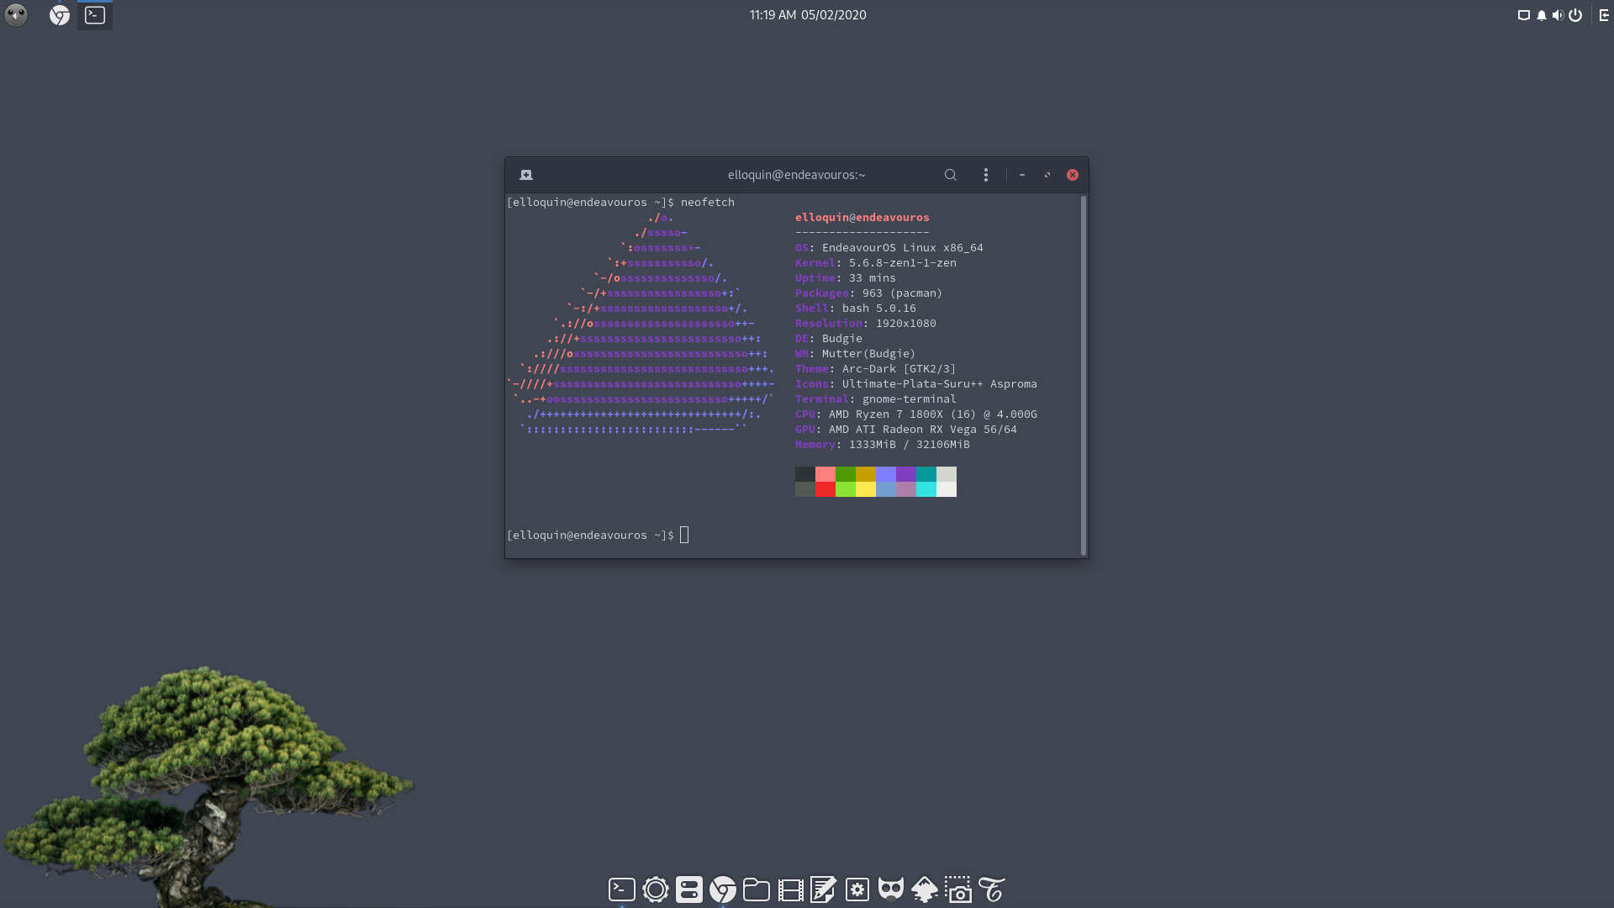Launch Chromium from the dock
This screenshot has height=908, width=1614.
(x=723, y=890)
